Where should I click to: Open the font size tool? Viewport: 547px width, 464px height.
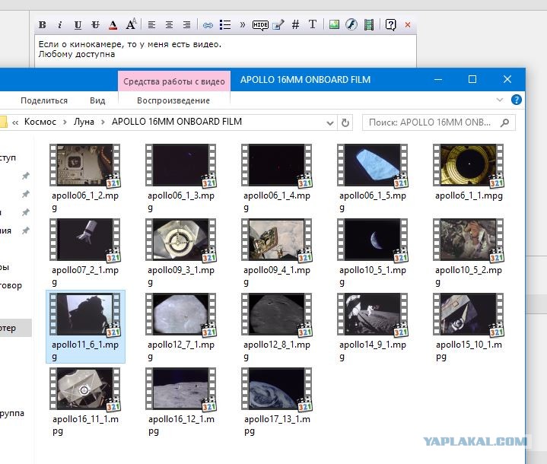point(131,24)
